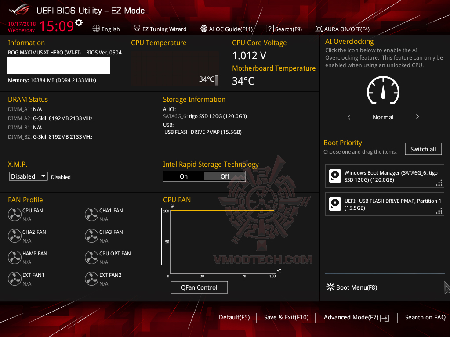Open Search on FAQ link
Screen dimensions: 450x337
coord(425,317)
